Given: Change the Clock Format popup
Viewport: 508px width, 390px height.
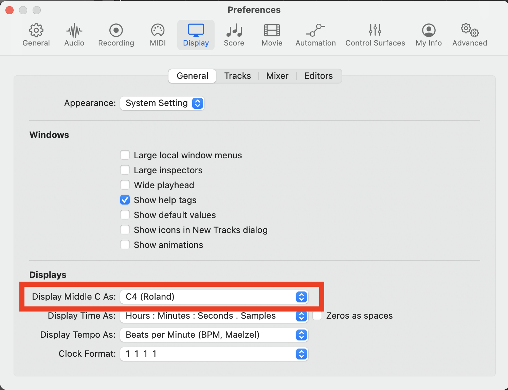Looking at the screenshot, I should click(214, 354).
